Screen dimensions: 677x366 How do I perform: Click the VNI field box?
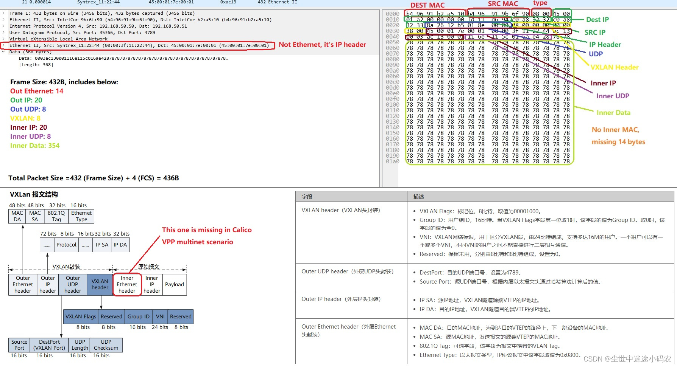160,316
